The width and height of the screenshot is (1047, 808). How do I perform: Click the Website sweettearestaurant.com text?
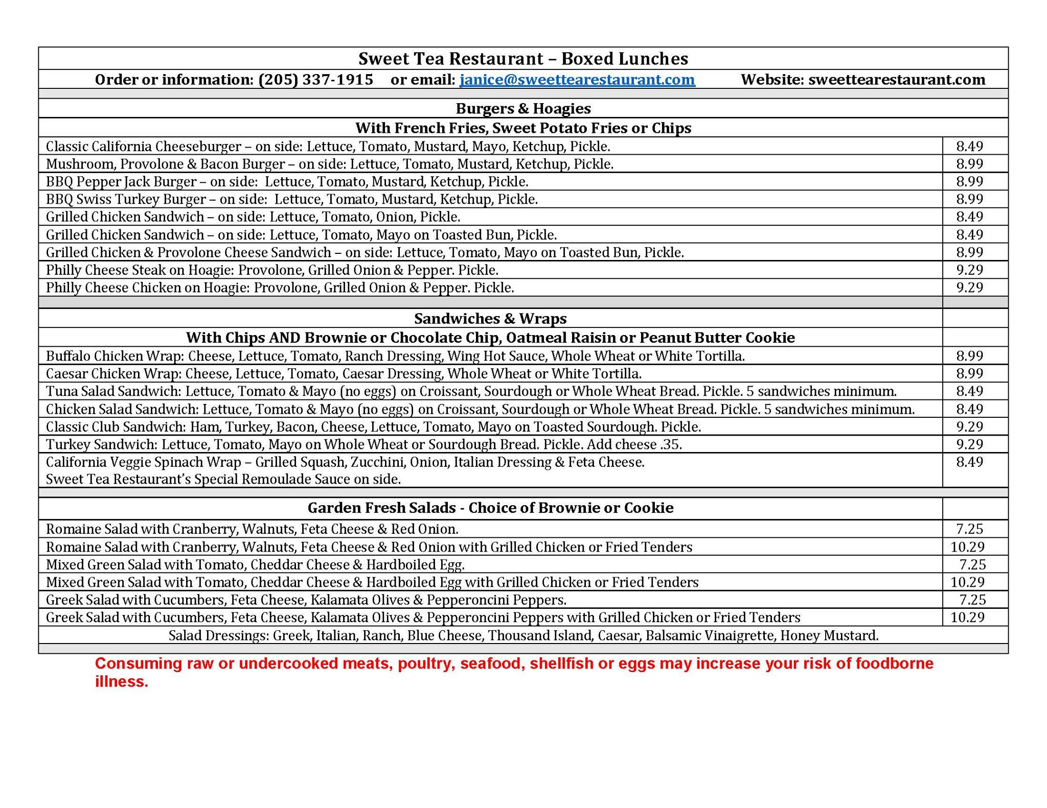(x=862, y=80)
